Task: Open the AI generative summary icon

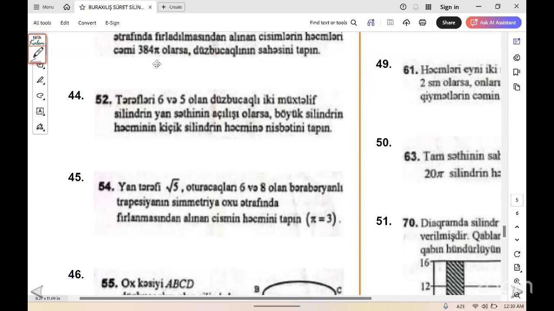Action: (371, 23)
